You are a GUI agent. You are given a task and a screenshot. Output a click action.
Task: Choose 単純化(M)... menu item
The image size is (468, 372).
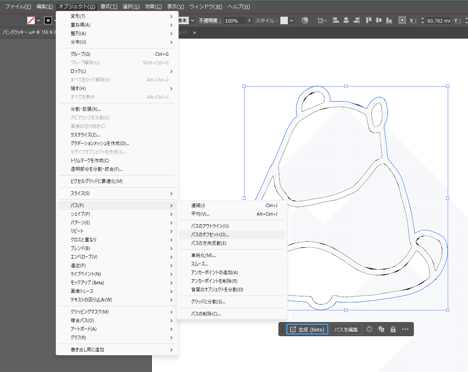coord(232,255)
